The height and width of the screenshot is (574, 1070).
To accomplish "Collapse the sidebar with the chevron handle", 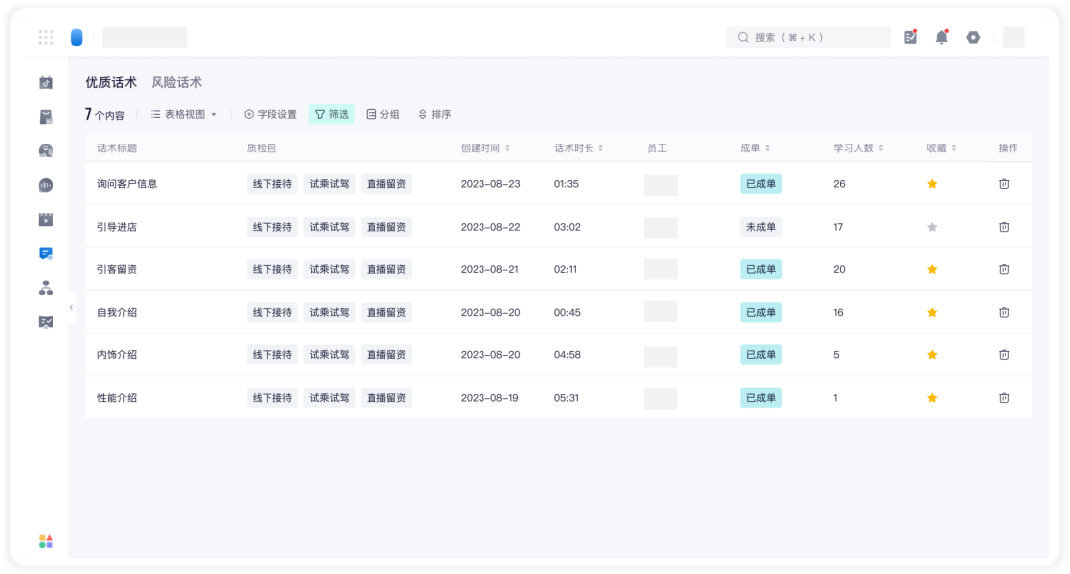I will click(71, 308).
